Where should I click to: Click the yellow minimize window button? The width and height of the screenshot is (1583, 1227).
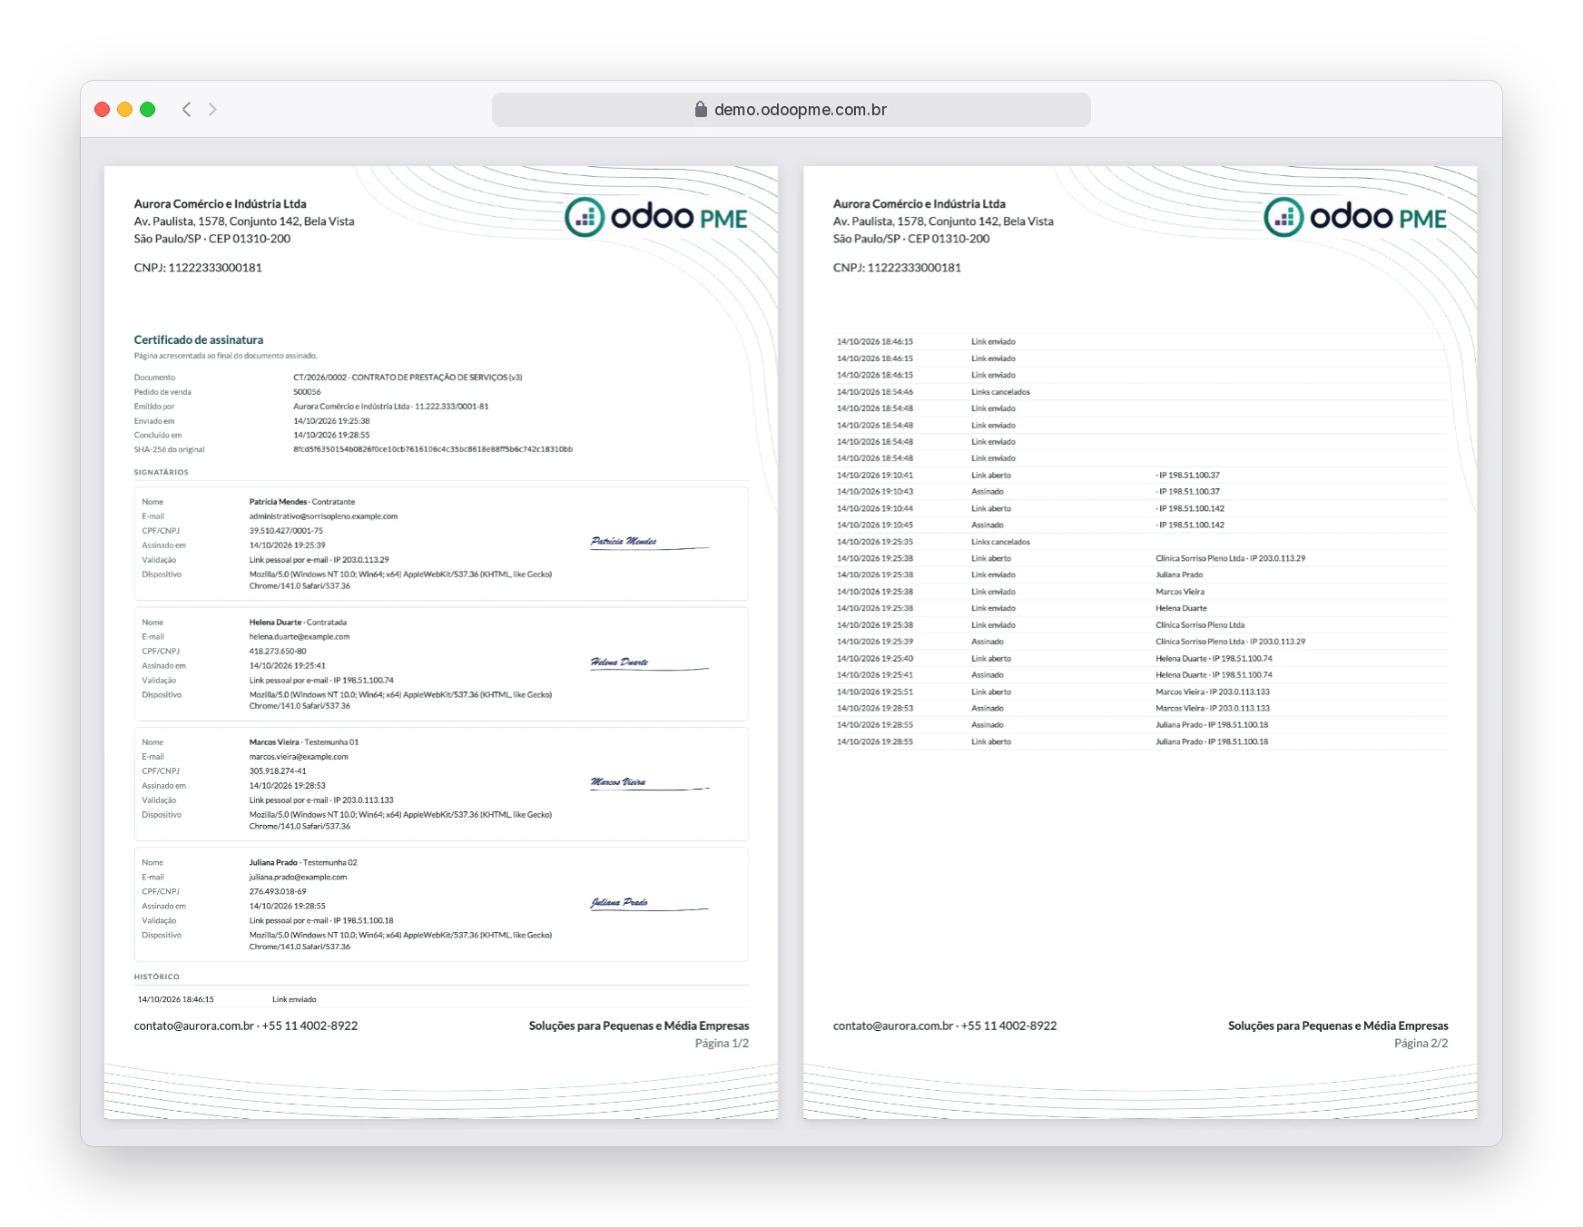tap(125, 110)
